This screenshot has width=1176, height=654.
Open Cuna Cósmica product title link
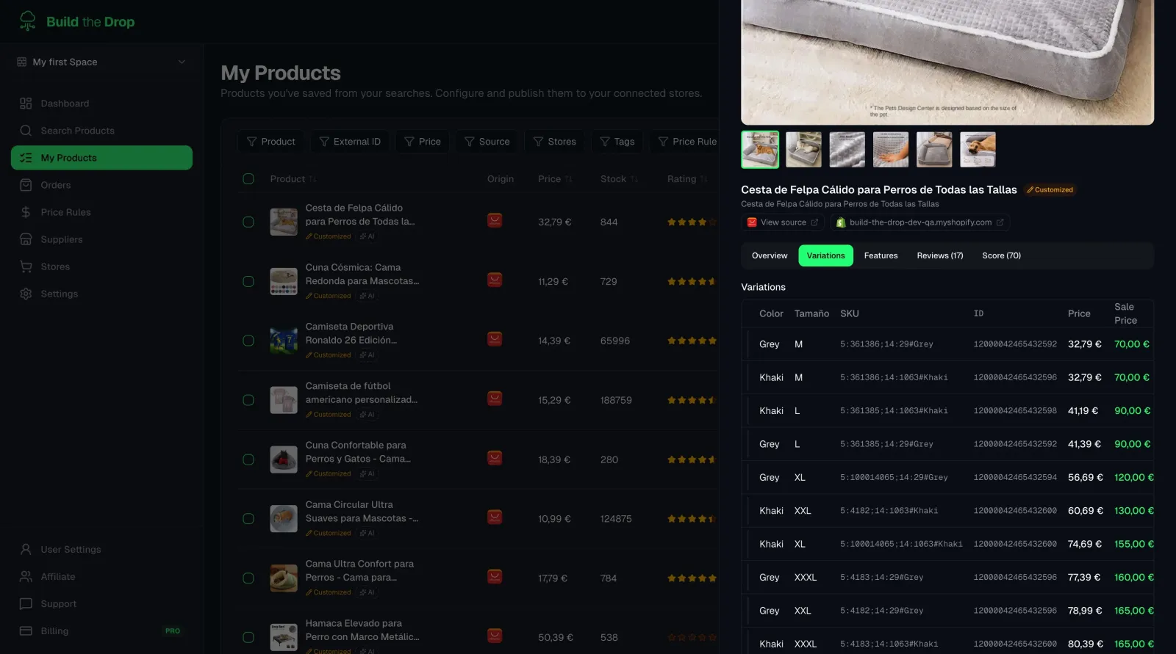pos(362,274)
